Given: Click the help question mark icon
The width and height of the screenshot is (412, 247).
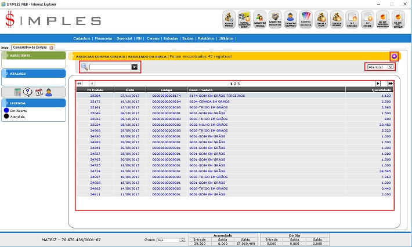Looking at the screenshot, I should tap(28, 92).
